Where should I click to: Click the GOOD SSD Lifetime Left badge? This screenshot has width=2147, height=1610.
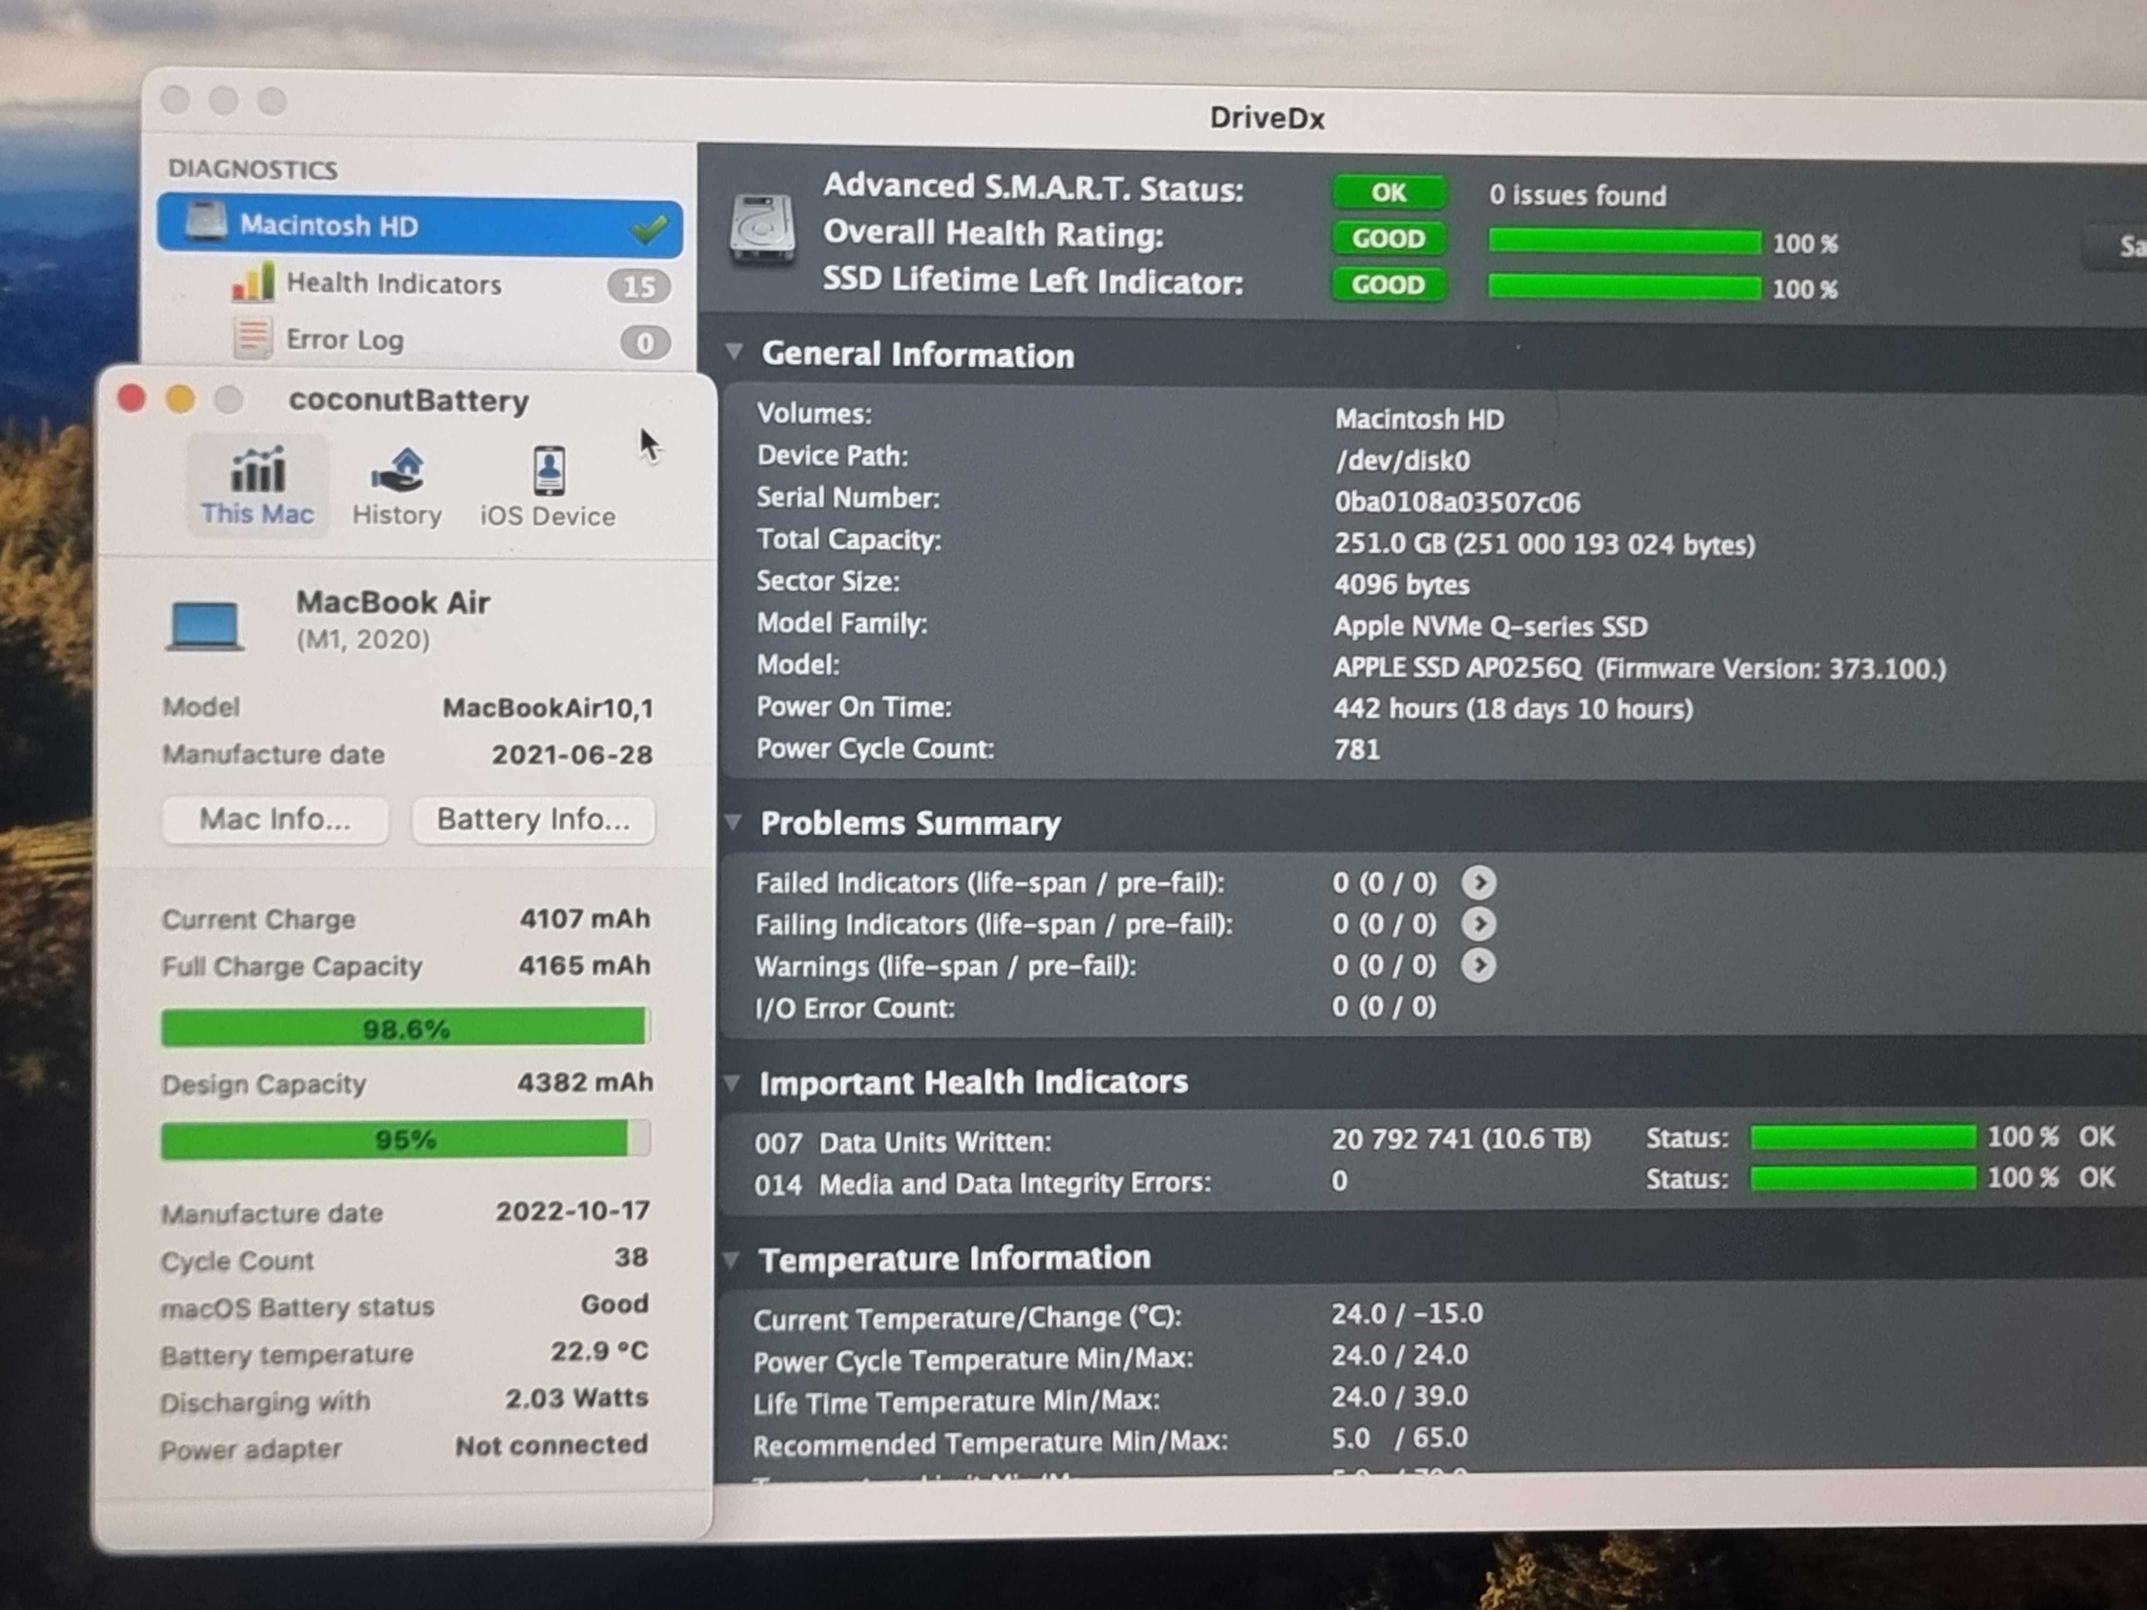pyautogui.click(x=1389, y=286)
